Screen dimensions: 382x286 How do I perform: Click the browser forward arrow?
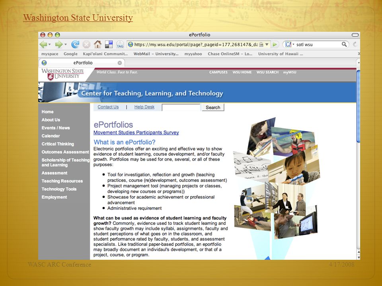click(x=59, y=44)
